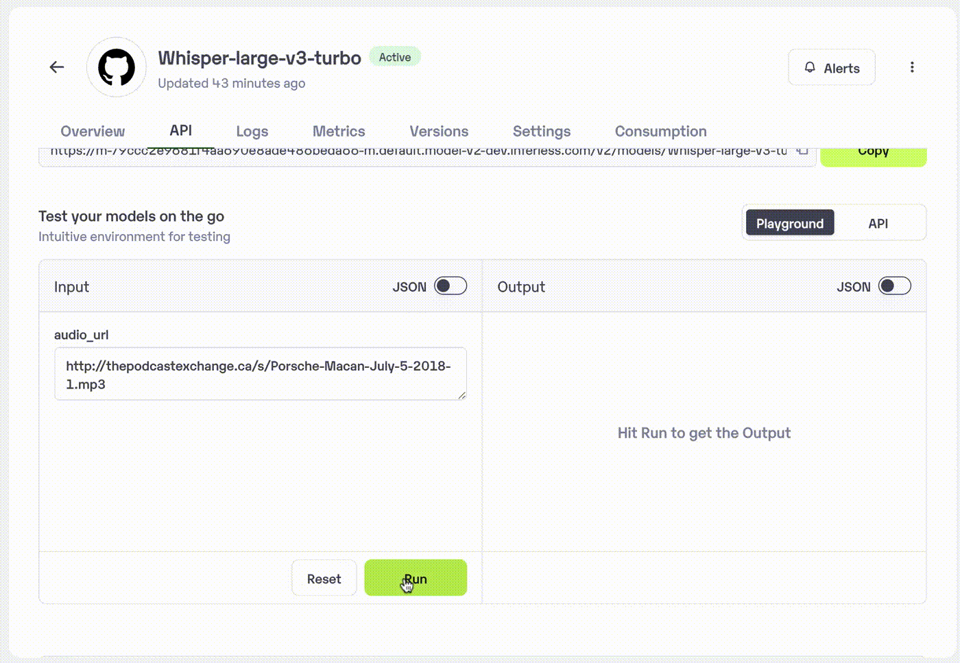Grab the textarea resize handle corner
This screenshot has width=960, height=663.
[x=462, y=395]
